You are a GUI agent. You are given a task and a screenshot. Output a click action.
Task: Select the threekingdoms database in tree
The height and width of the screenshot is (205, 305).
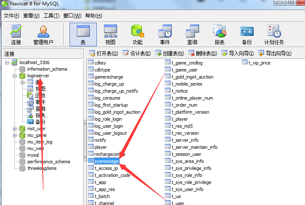[42, 168]
